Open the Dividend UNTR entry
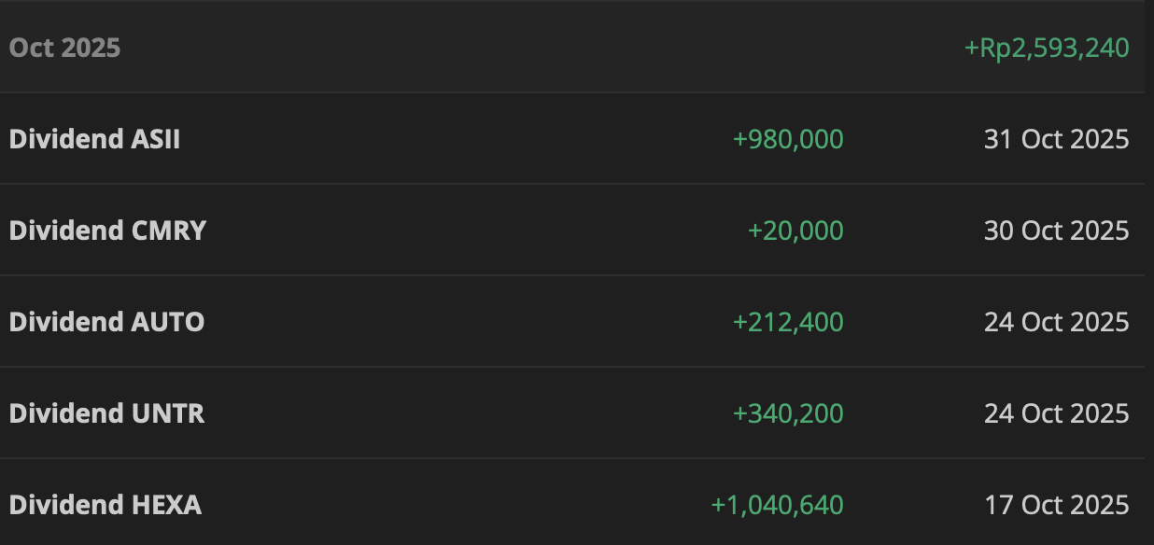 pyautogui.click(x=106, y=413)
